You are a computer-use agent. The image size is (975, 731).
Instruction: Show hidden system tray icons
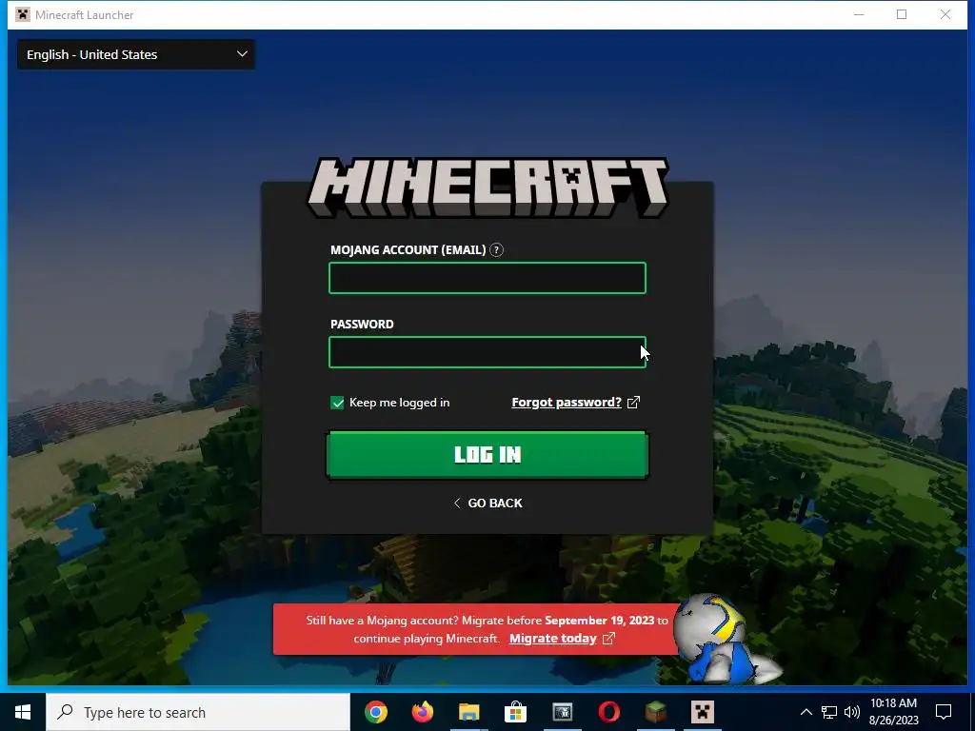[x=806, y=712]
